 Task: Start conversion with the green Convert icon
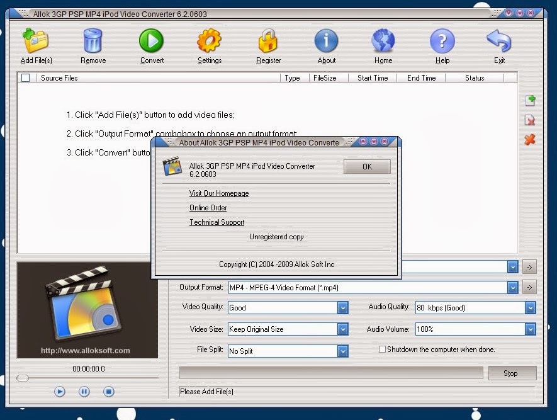click(x=152, y=41)
